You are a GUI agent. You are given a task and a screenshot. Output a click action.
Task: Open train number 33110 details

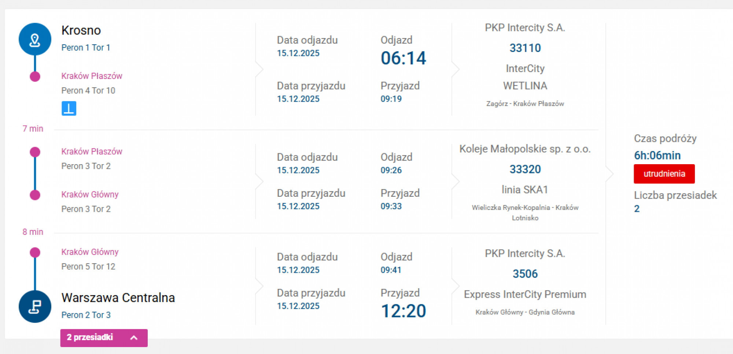pyautogui.click(x=525, y=48)
